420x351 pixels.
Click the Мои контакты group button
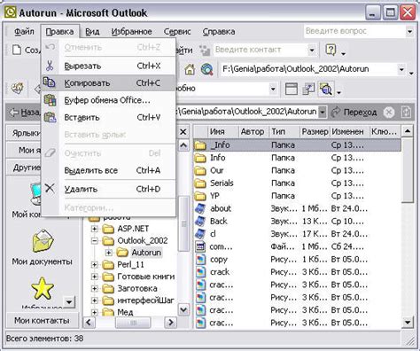[x=42, y=321]
